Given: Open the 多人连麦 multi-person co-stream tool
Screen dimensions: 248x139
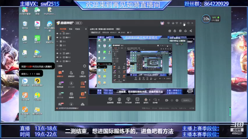Looking at the screenshot, I should coord(71,85).
